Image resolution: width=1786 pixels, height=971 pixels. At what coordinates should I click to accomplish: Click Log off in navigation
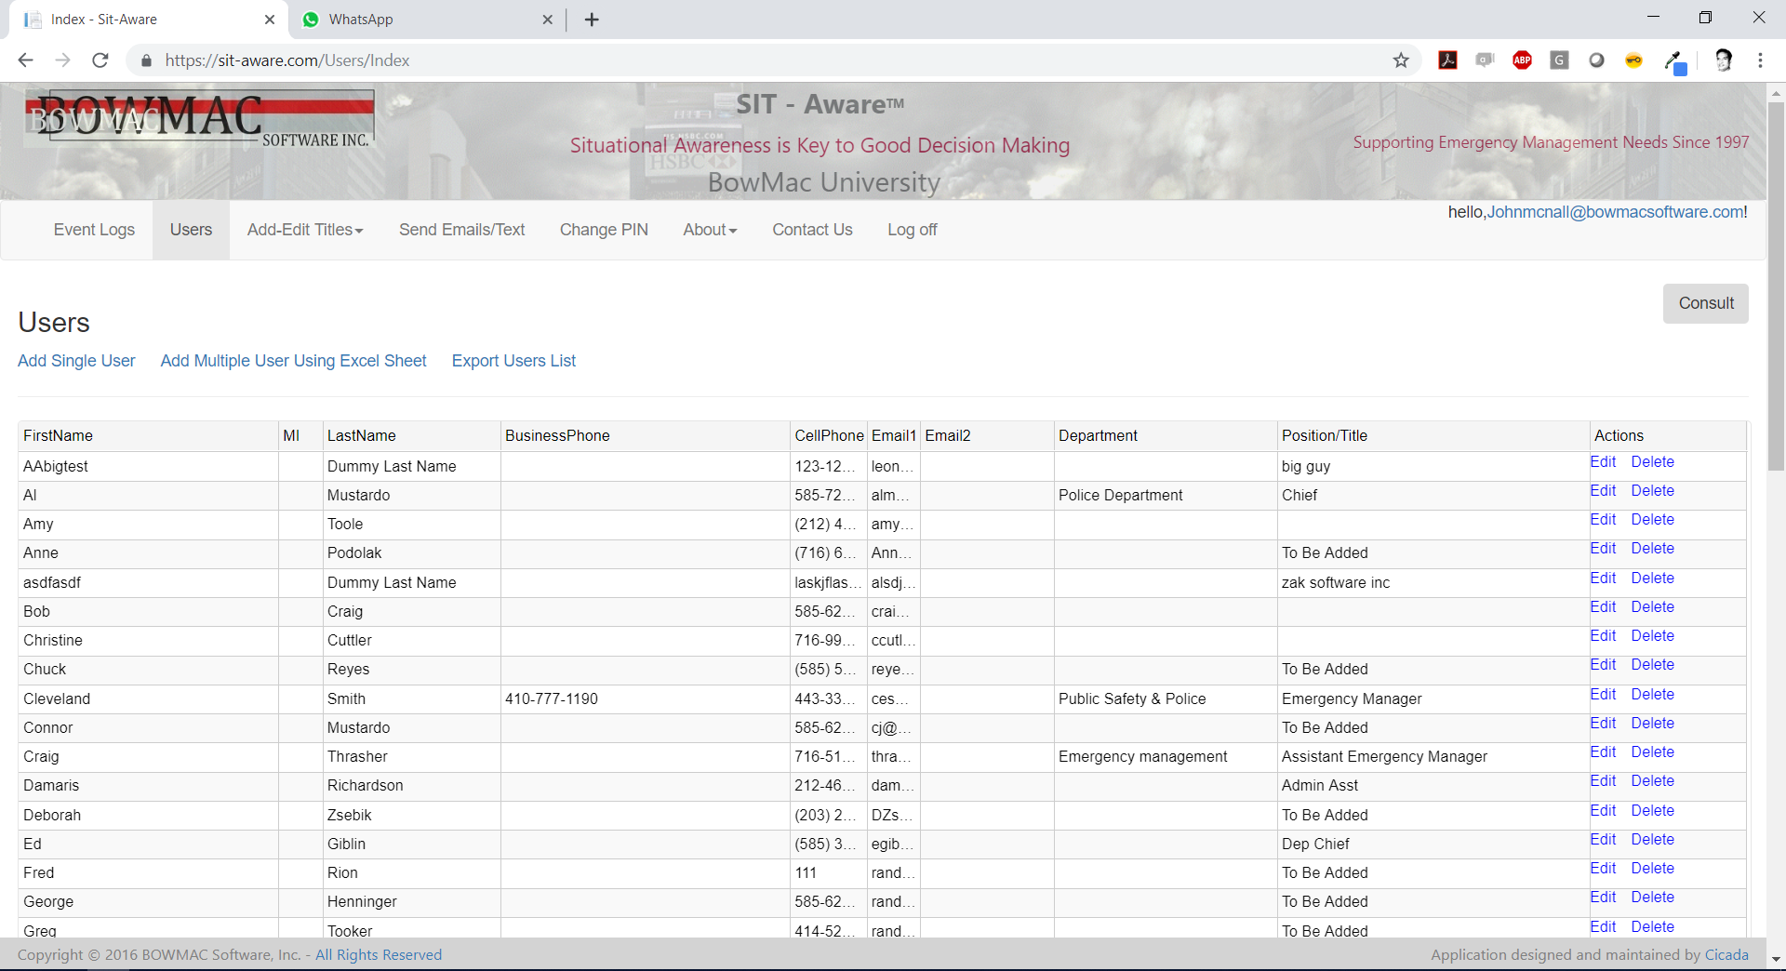tap(912, 230)
